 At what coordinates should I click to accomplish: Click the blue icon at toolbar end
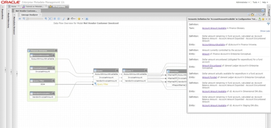point(87,19)
